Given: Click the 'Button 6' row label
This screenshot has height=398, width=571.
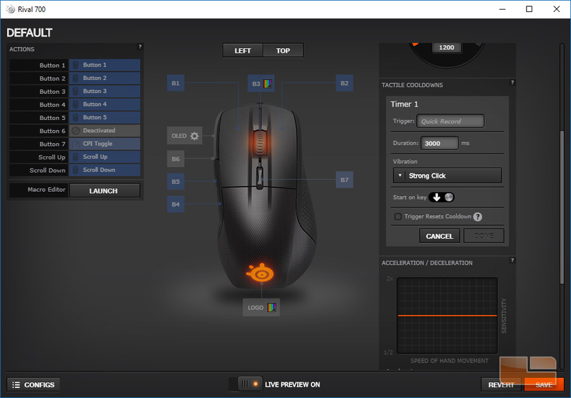Looking at the screenshot, I should (52, 131).
